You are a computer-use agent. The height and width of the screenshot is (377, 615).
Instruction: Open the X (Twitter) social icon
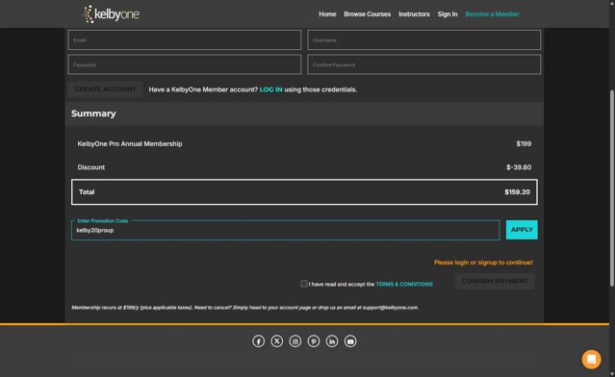point(277,341)
